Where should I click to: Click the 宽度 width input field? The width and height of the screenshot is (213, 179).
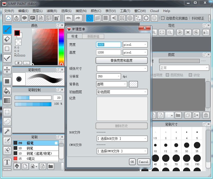[108, 45]
